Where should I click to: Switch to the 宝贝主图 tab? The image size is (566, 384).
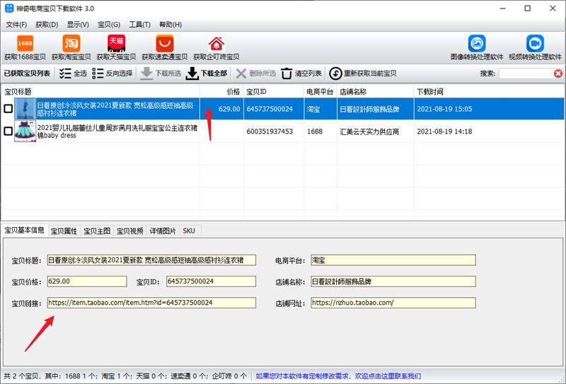tap(97, 231)
